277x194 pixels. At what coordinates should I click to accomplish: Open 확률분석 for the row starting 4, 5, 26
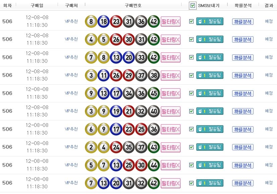[x=243, y=40]
